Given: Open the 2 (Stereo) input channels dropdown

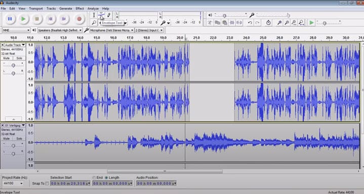Looking at the screenshot, I should pos(149,30).
